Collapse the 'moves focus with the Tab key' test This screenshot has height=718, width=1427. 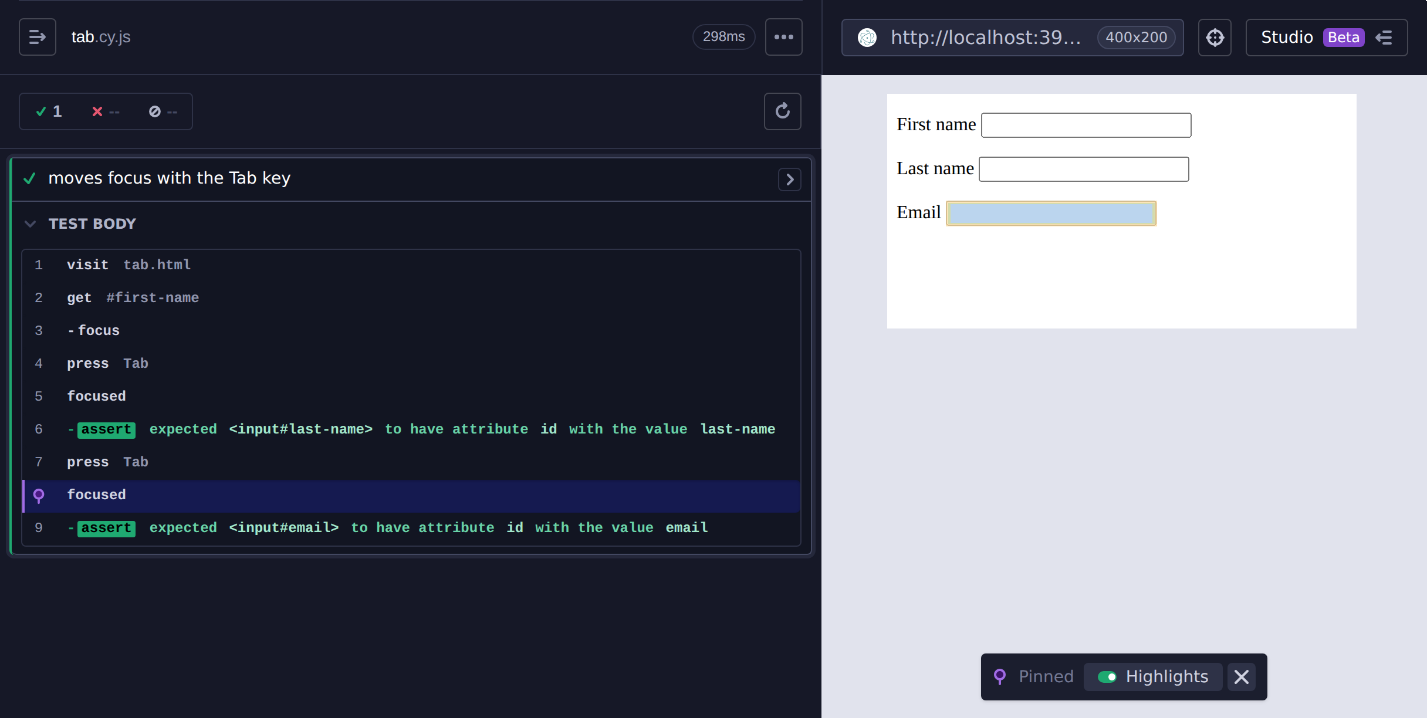[170, 178]
